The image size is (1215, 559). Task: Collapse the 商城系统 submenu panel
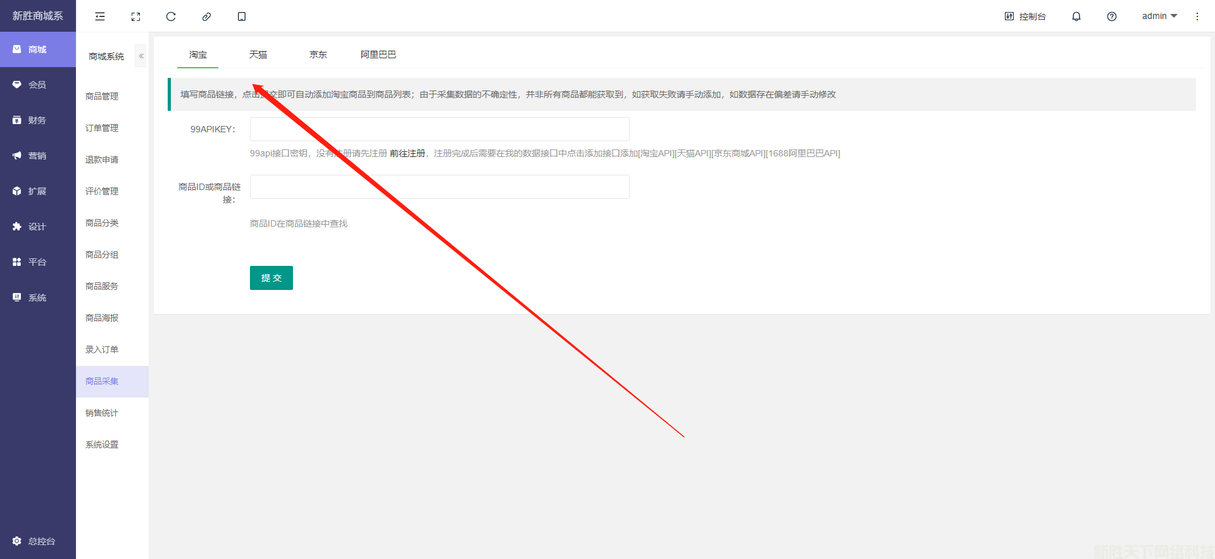pyautogui.click(x=141, y=56)
